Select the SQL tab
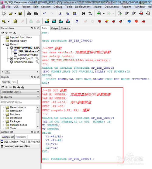The width and height of the screenshot is (152, 169). pyautogui.click(x=44, y=28)
